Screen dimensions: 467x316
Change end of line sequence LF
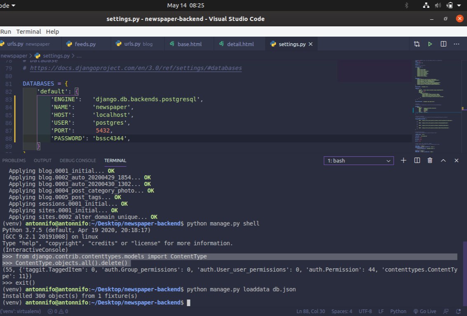381,311
